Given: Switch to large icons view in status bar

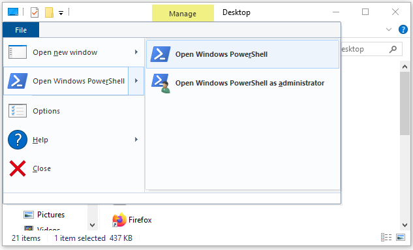Looking at the screenshot, I should click(401, 238).
